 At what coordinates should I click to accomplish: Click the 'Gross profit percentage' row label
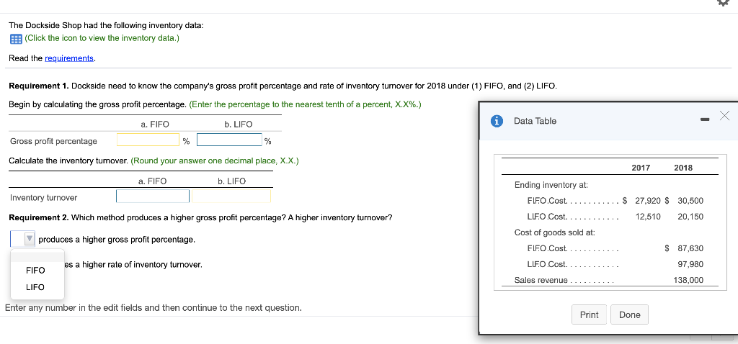click(53, 141)
